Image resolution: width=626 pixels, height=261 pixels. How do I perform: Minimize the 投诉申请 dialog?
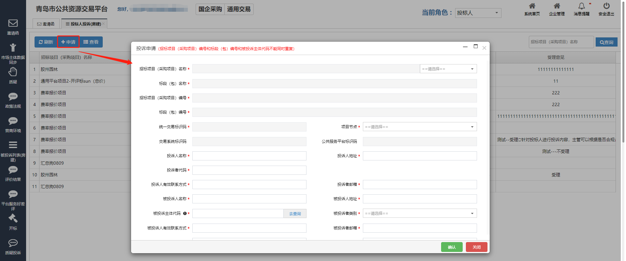tap(465, 47)
